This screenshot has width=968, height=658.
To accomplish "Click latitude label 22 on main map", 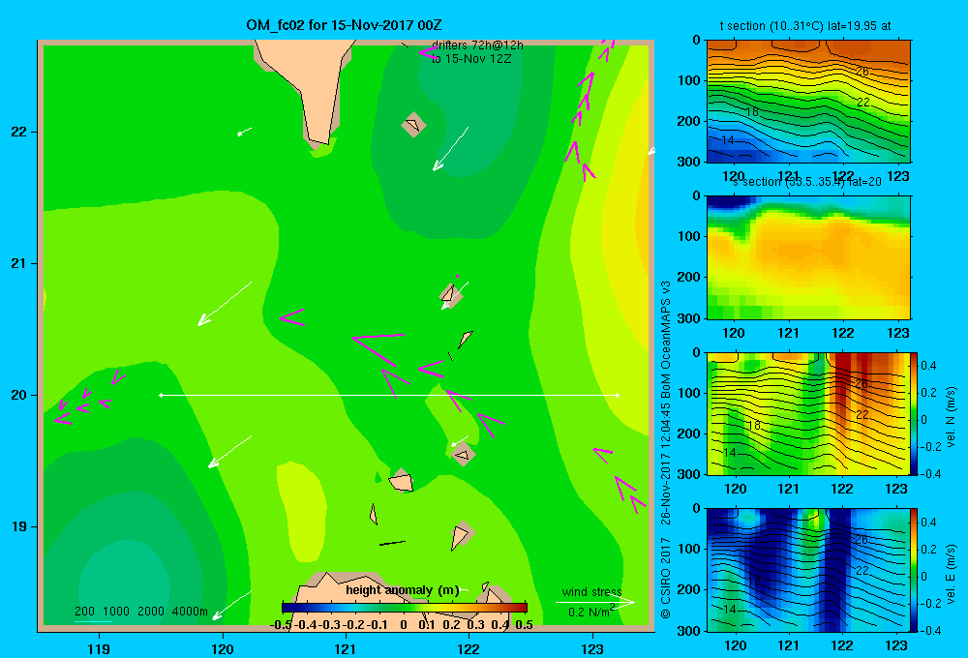I will 18,132.
